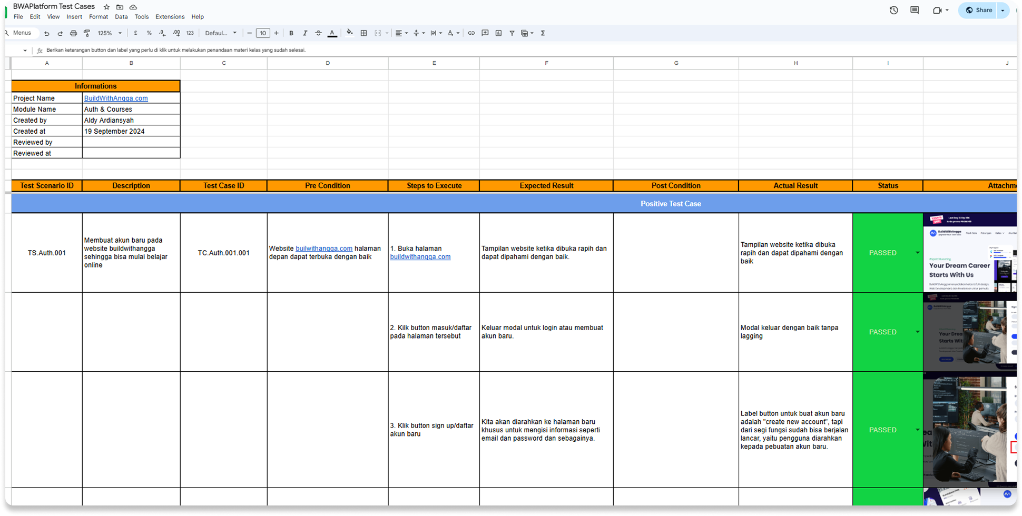The image size is (1022, 516).
Task: Open text rotation dropdown
Action: [453, 33]
